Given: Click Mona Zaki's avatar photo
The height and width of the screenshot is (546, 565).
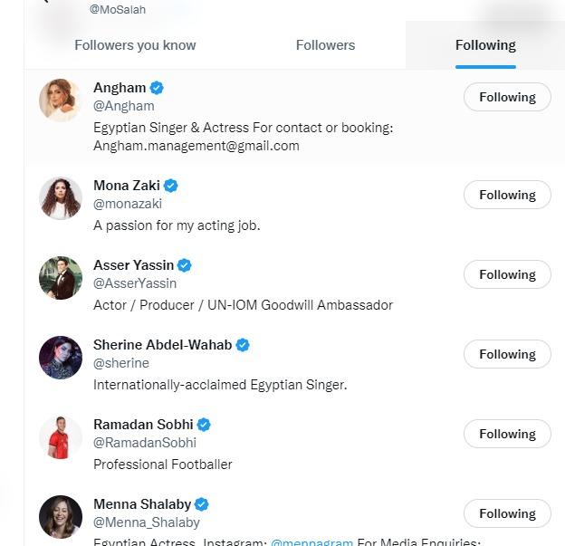Looking at the screenshot, I should (61, 197).
